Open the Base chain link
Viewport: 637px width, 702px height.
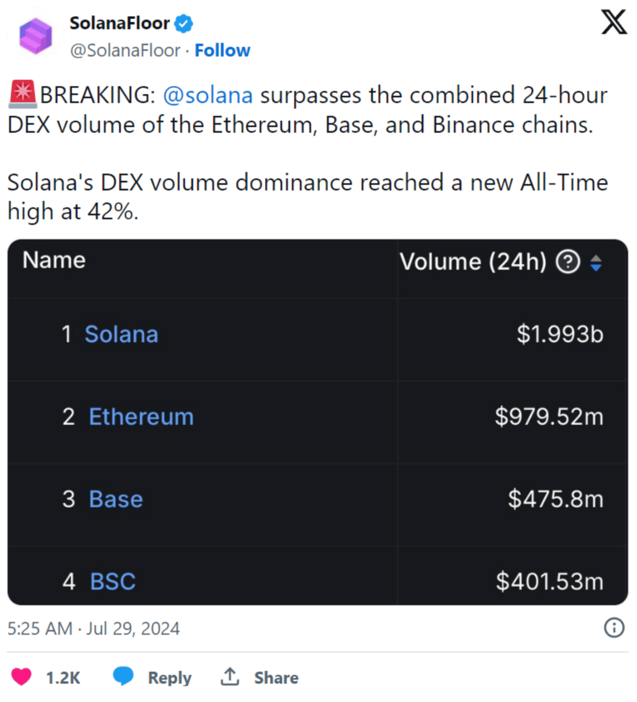[x=116, y=499]
